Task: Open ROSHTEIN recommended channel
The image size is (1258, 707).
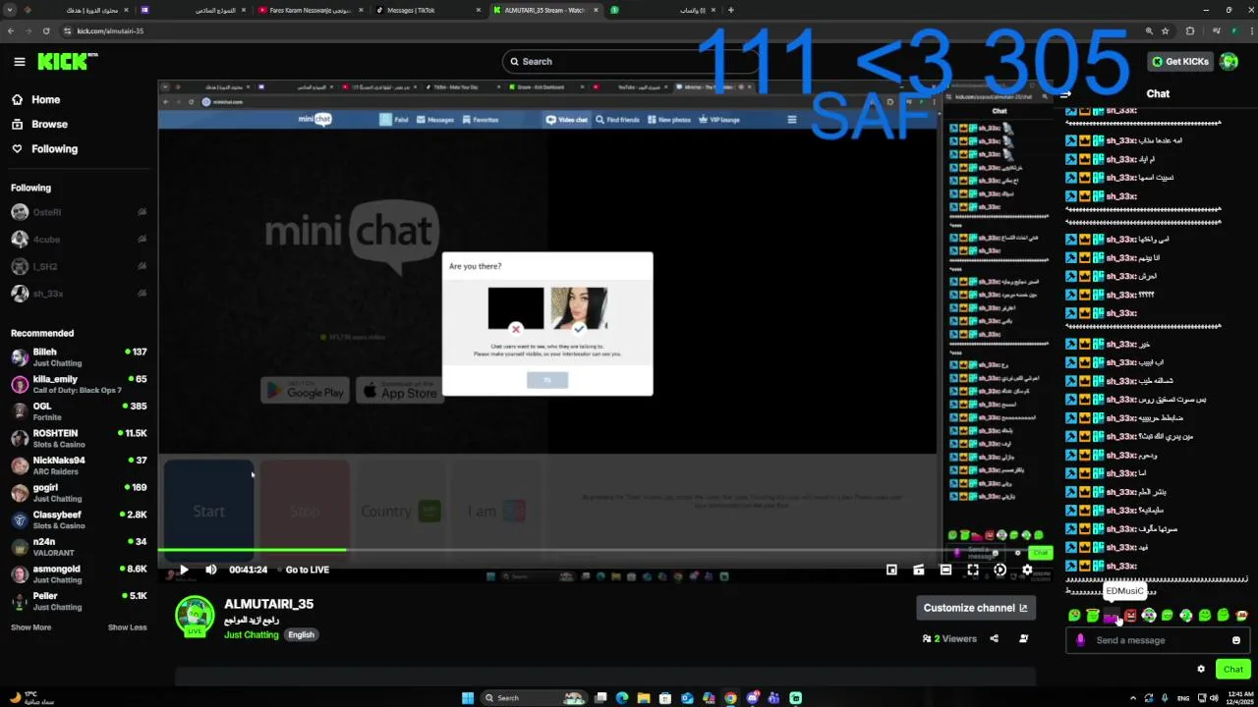Action: coord(79,438)
